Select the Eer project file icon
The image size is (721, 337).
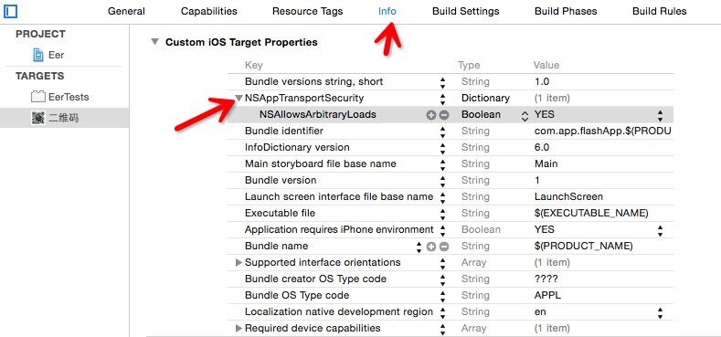(x=38, y=55)
